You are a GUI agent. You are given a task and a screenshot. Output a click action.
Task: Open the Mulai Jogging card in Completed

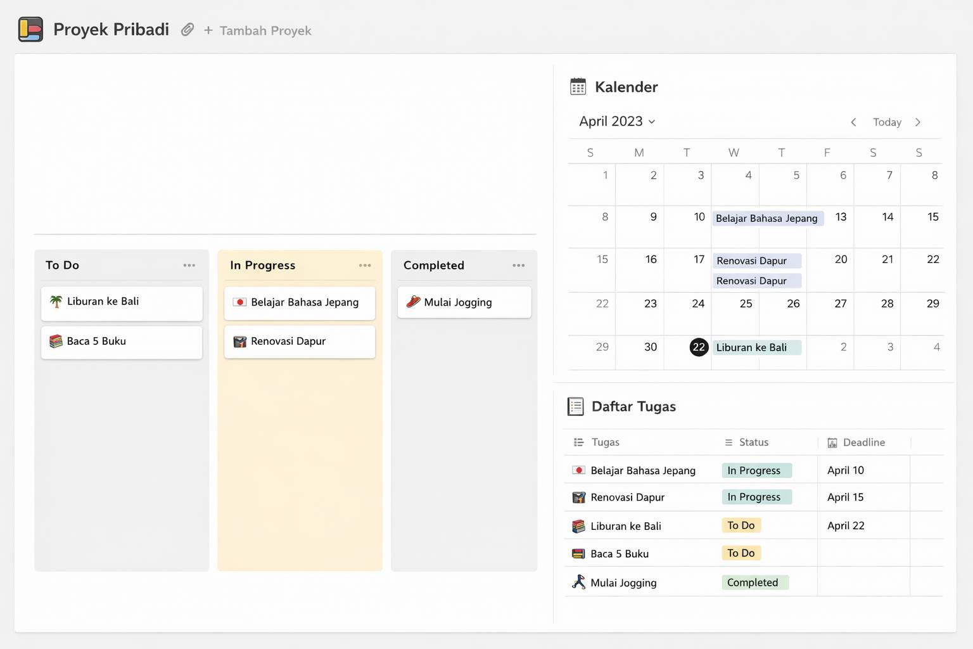click(x=464, y=302)
